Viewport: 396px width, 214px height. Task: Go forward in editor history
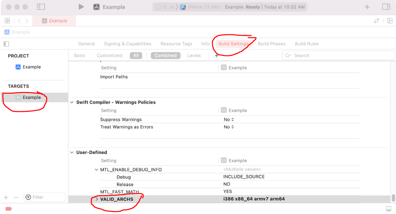27,21
